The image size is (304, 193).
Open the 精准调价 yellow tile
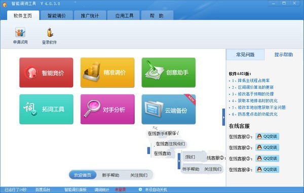107,72
